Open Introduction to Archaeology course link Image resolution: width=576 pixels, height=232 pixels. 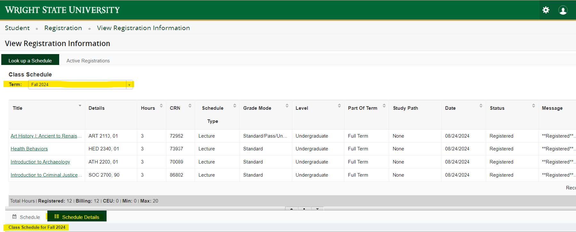[x=40, y=162]
